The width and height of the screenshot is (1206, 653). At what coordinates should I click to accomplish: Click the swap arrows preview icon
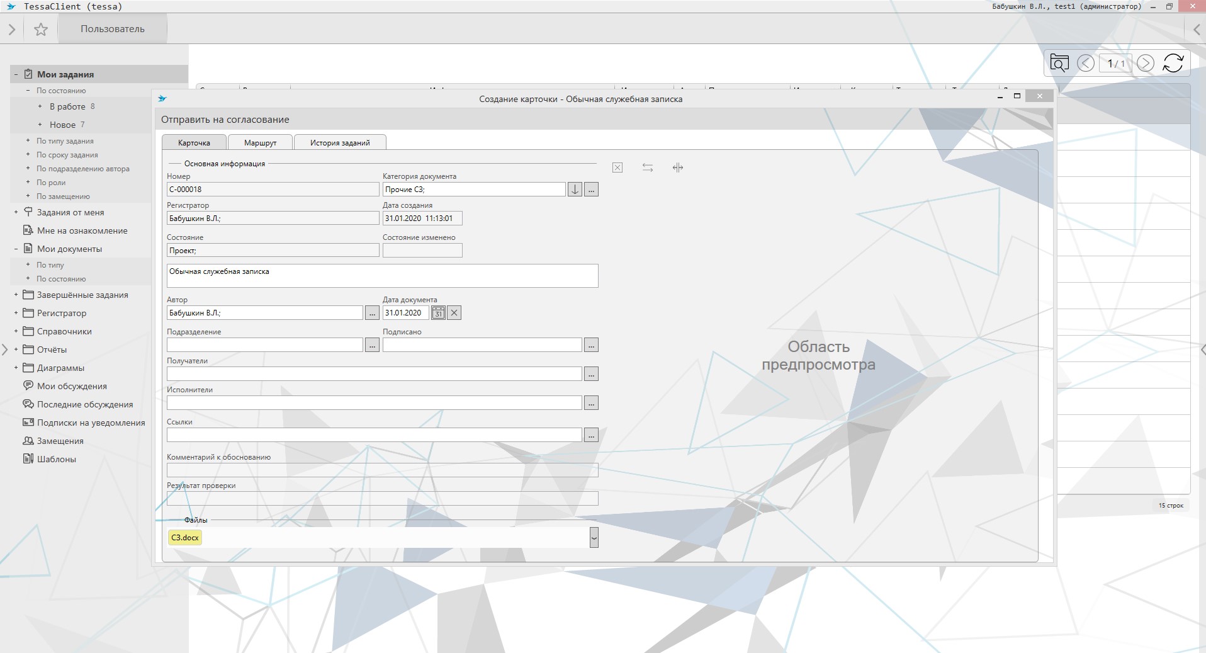point(647,168)
